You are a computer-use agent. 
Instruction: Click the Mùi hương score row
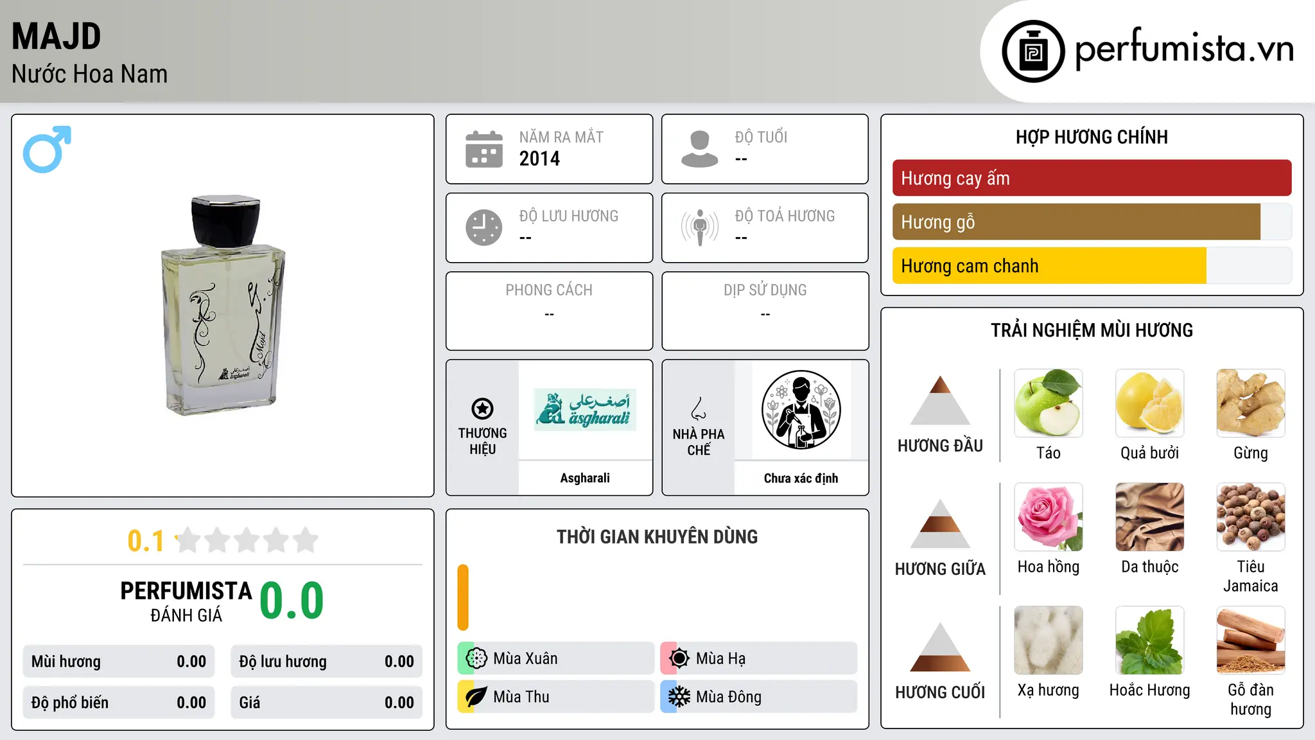(x=119, y=662)
